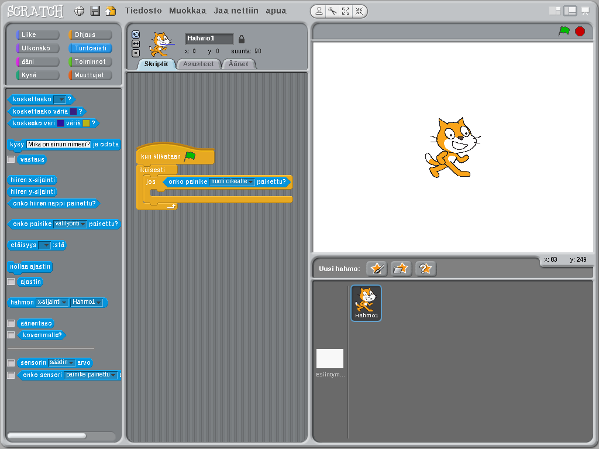Toggle the ajastin reporter checkbox

tap(11, 282)
